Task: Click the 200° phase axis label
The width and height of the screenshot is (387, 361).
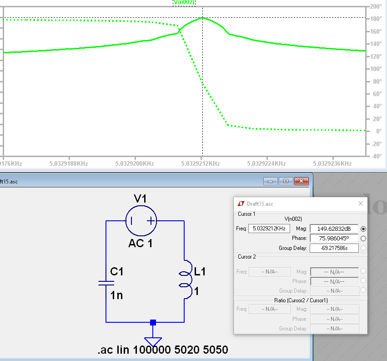Action: [376, 6]
